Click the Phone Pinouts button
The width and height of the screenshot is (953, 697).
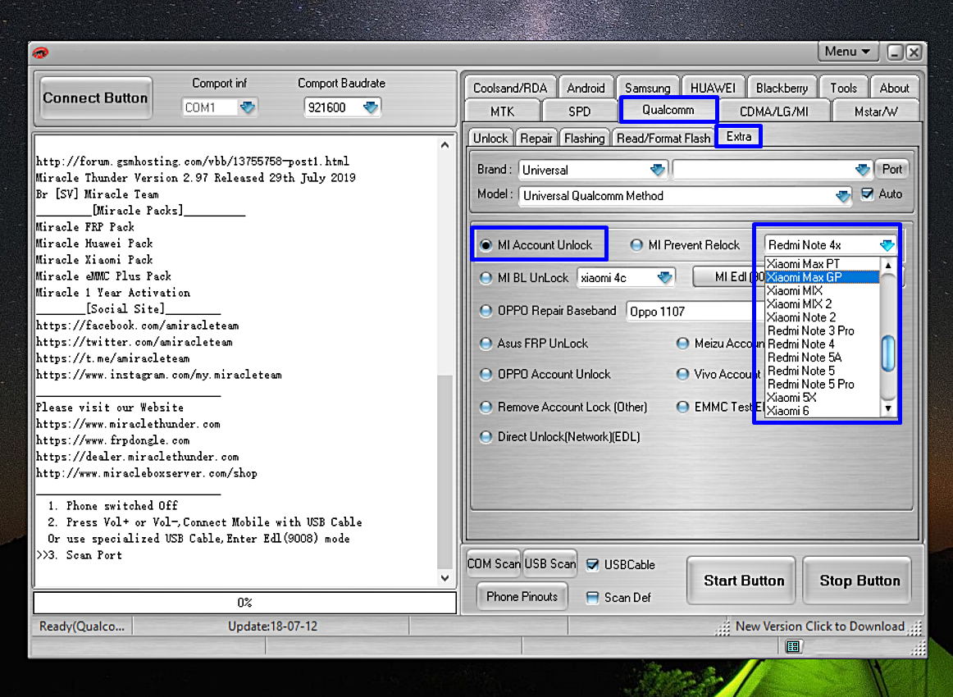point(522,597)
